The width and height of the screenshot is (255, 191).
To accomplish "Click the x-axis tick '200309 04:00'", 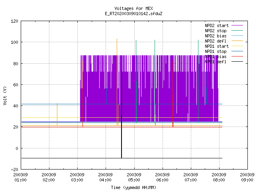I will coord(105,177).
